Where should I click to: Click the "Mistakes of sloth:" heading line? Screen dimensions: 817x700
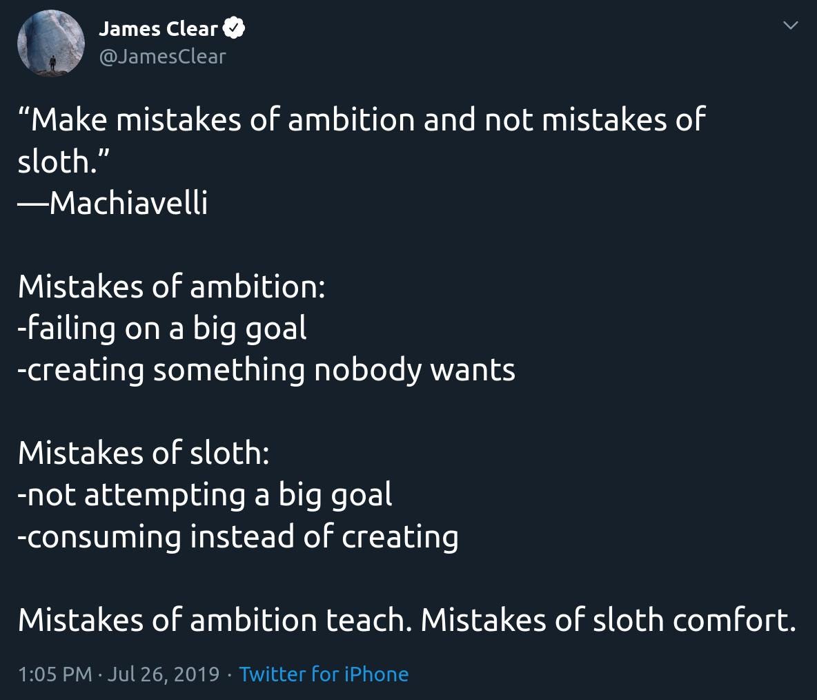[144, 452]
